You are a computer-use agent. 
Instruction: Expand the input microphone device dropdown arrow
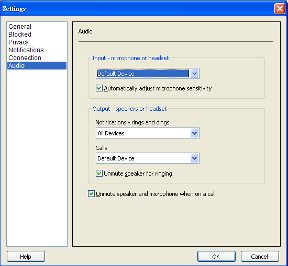194,74
